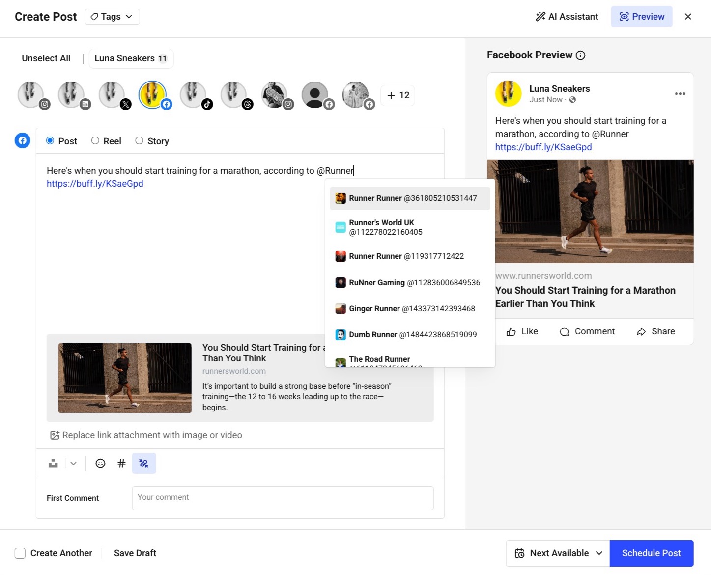Click the Facebook Preview info icon
This screenshot has width=711, height=575.
580,55
